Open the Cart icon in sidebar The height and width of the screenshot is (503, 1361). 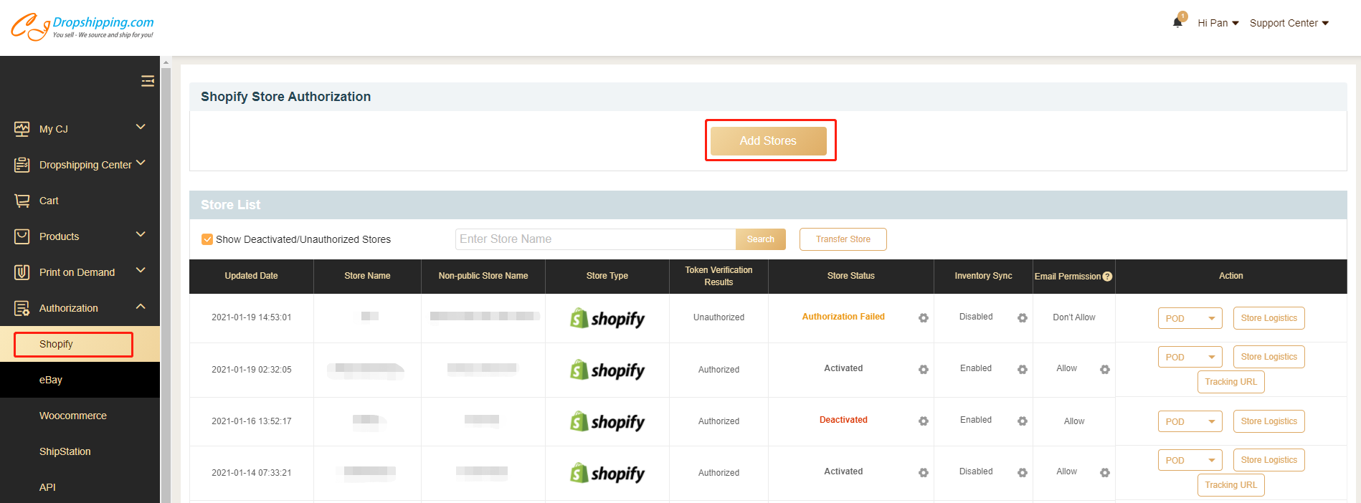(22, 201)
